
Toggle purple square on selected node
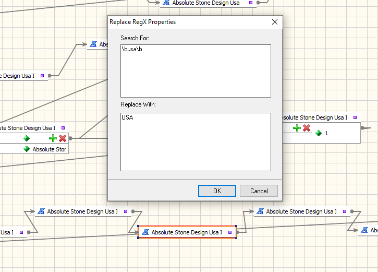(x=230, y=232)
